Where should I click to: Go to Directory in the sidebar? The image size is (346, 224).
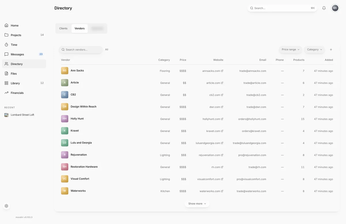(x=24, y=64)
